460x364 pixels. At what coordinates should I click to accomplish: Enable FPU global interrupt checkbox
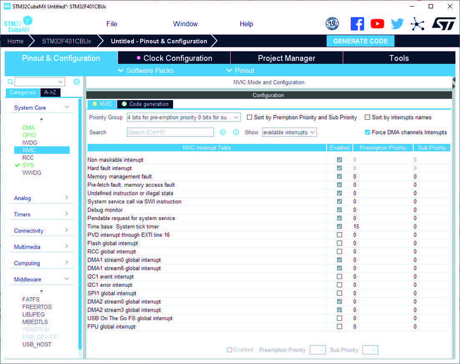[x=339, y=326]
